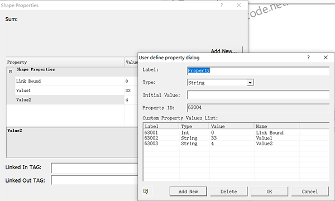Collapse the Shape Properties tree group
This screenshot has width=335, height=201.
coord(11,72)
